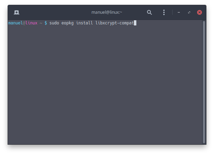Click the word eopkg in command

(67, 23)
